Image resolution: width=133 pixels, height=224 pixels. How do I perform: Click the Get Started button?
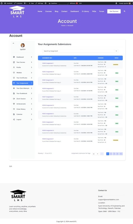pos(114,11)
